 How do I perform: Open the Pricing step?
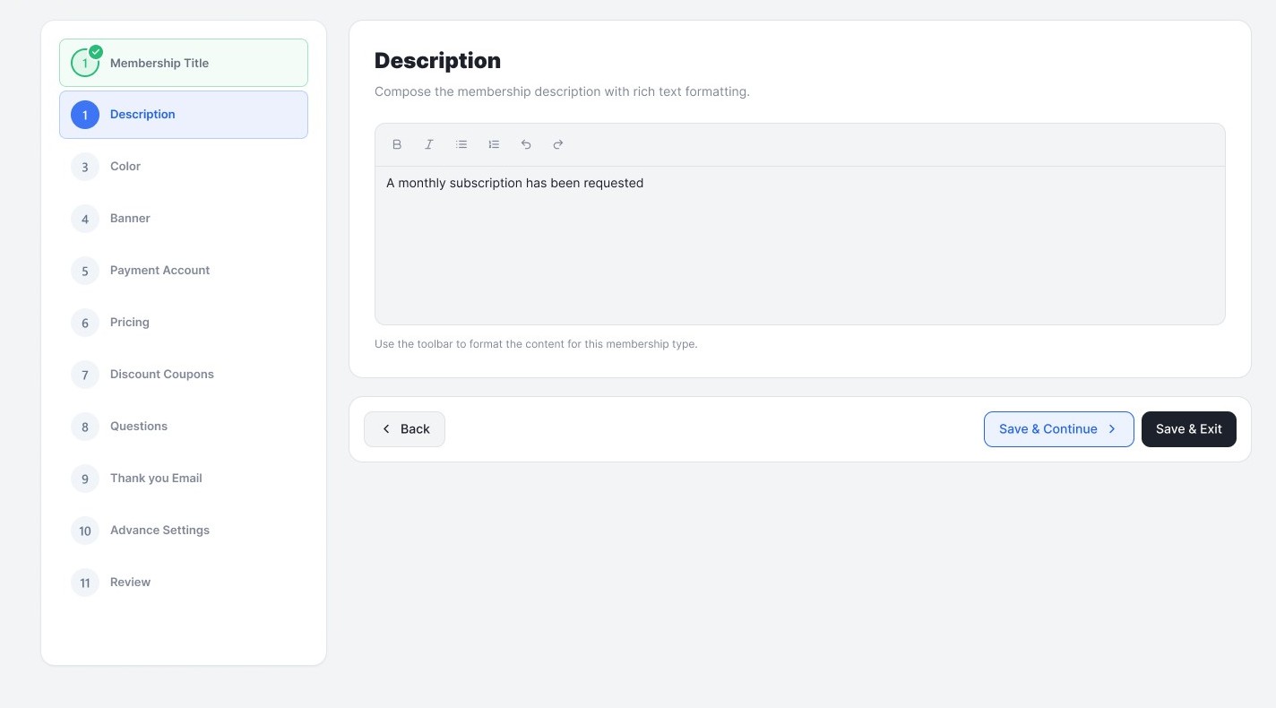184,323
